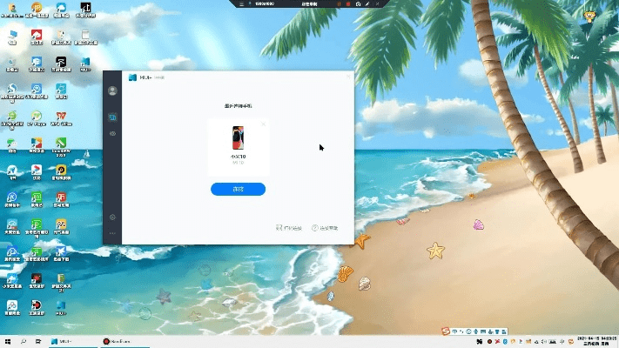
Task: Select the screen mirroring icon in sidebar
Action: pyautogui.click(x=112, y=117)
